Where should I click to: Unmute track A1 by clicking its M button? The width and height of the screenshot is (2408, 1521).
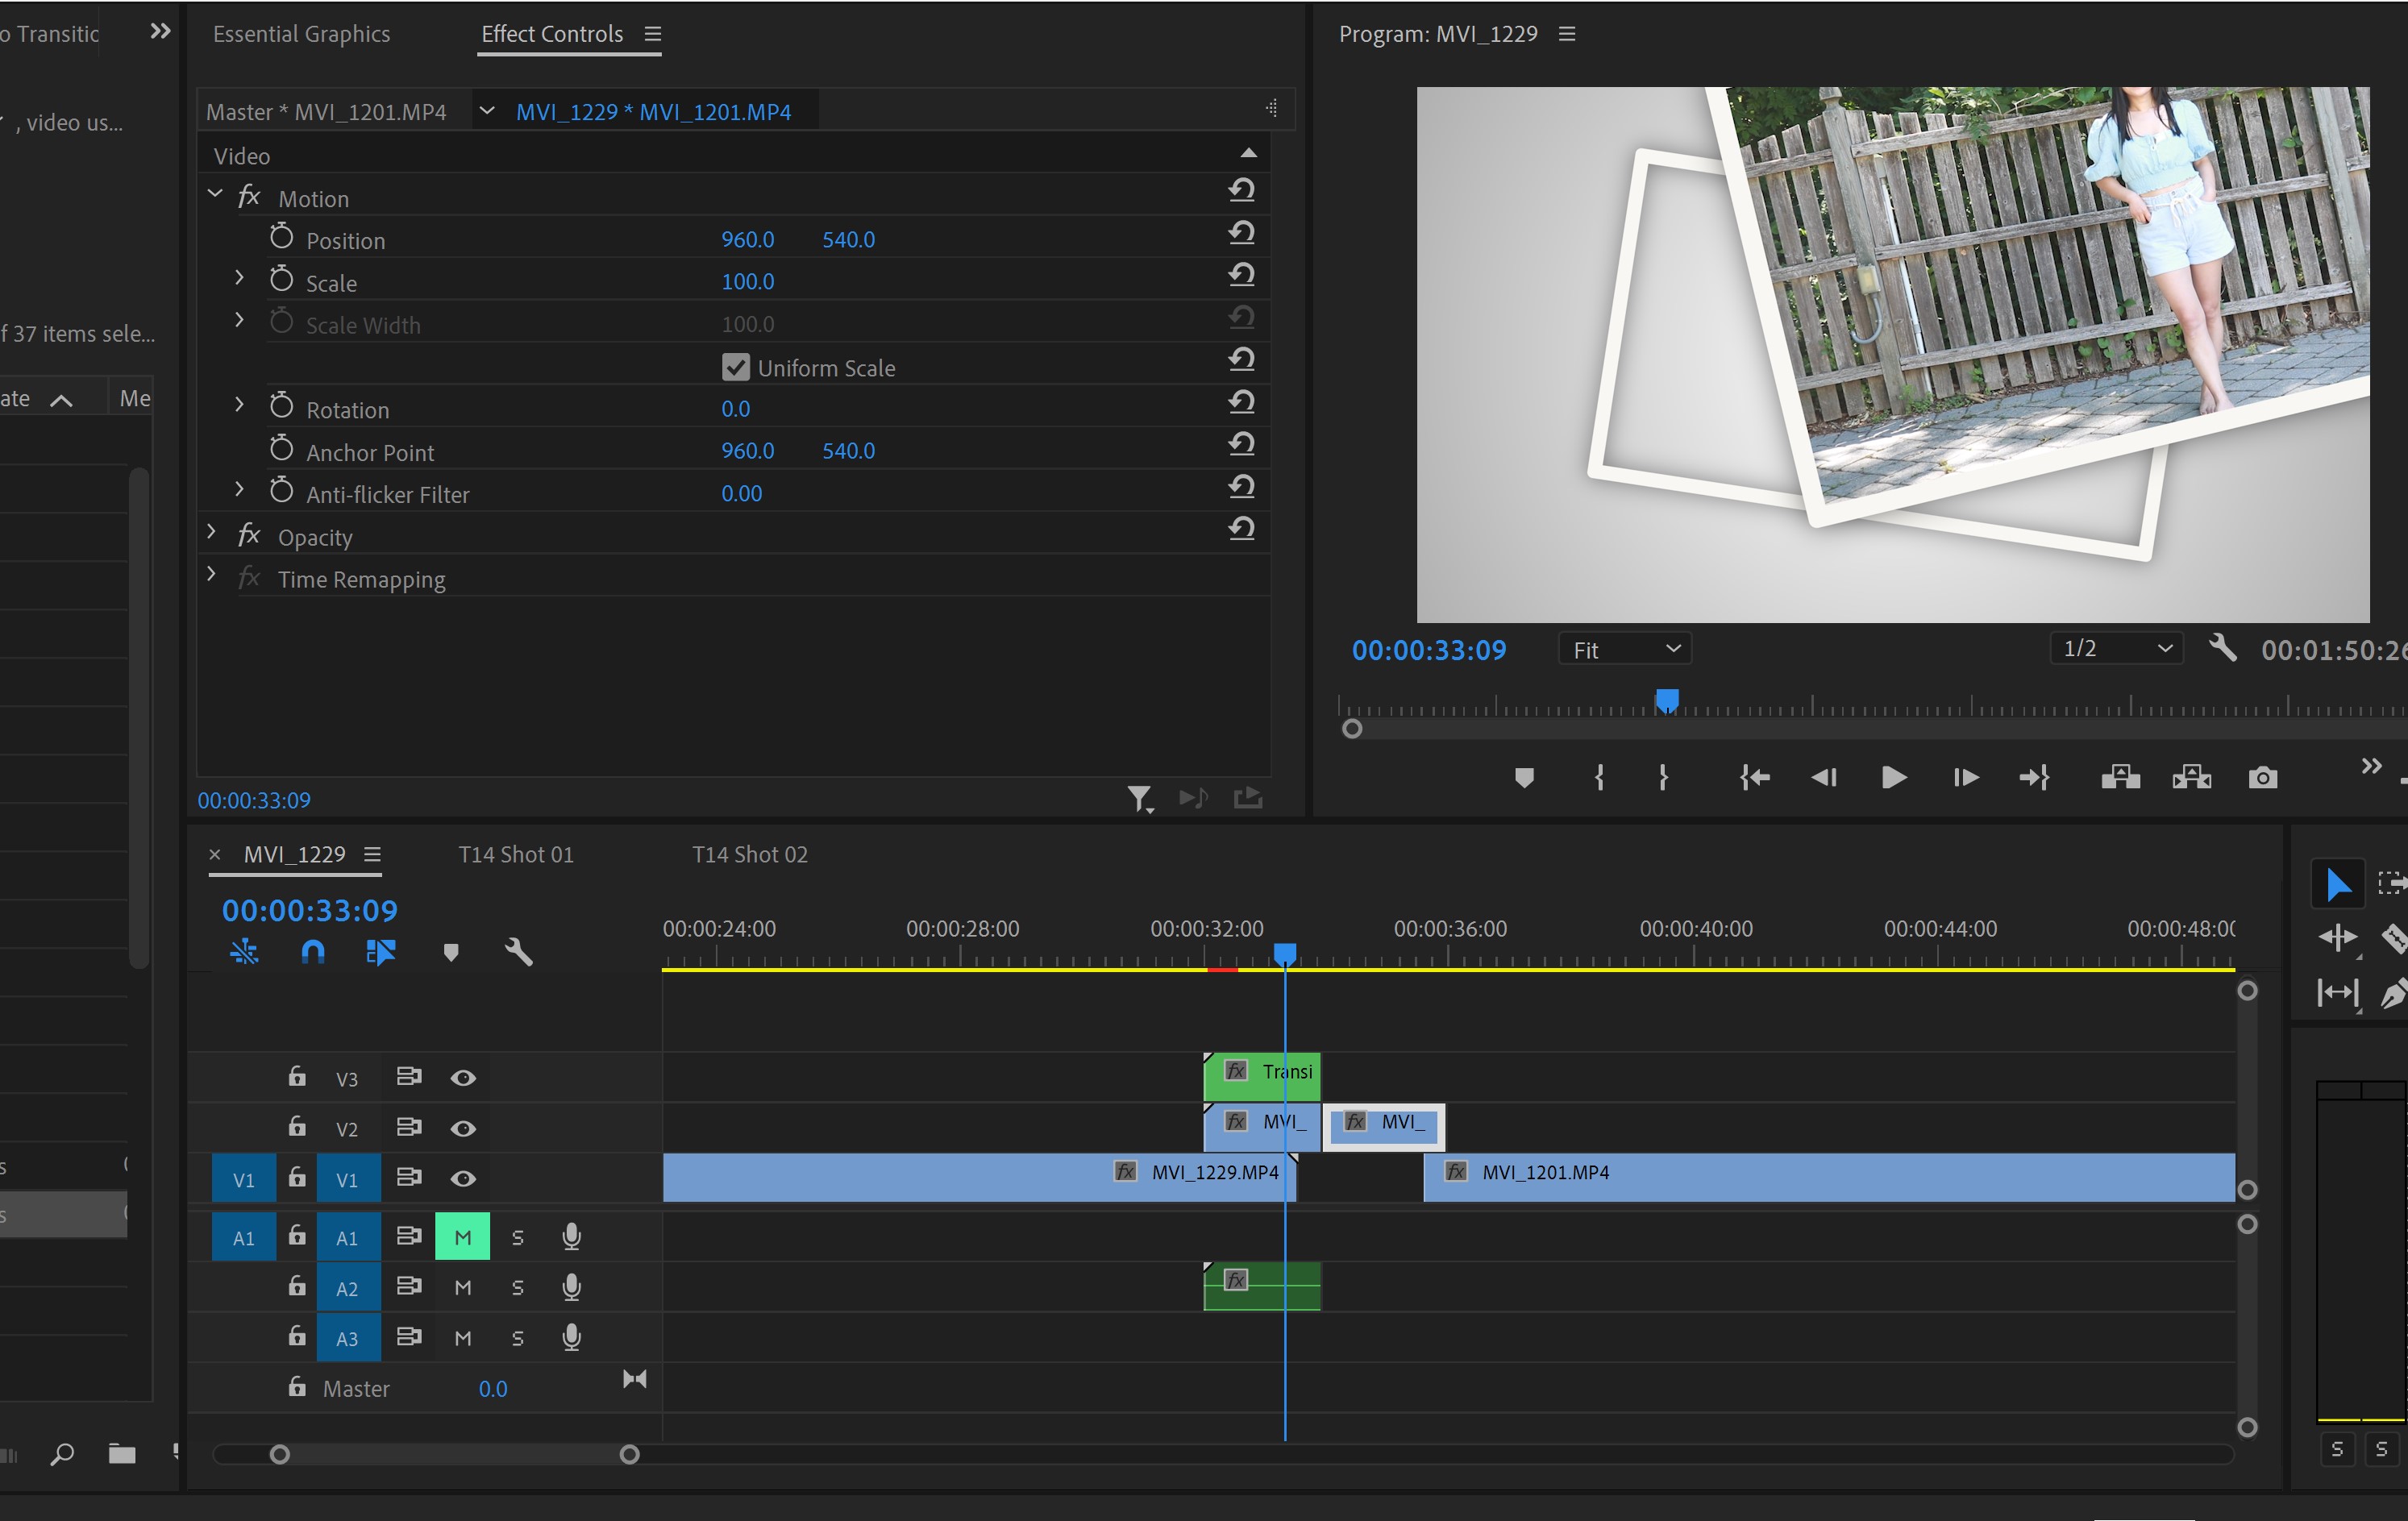point(463,1236)
